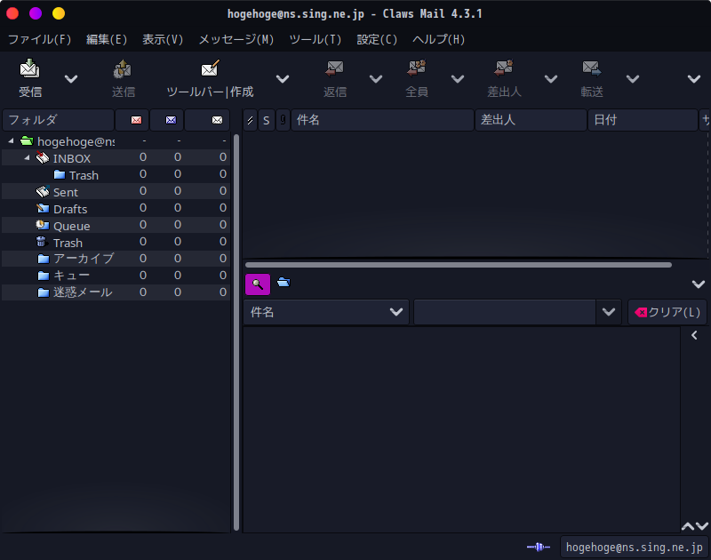Open the 編集(E) menu
The width and height of the screenshot is (711, 560).
[107, 39]
